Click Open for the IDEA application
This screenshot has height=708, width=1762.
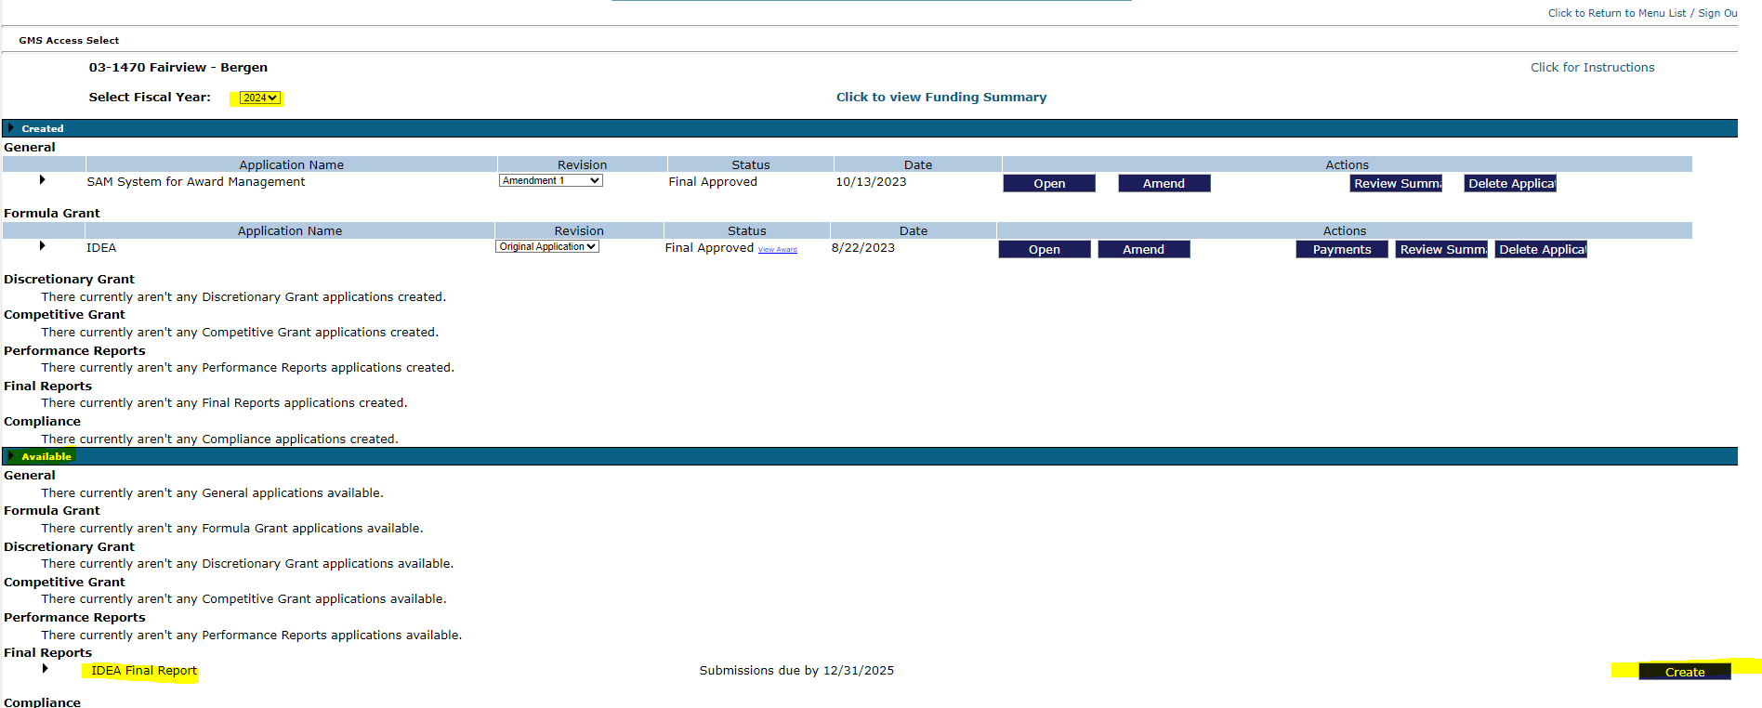point(1045,249)
